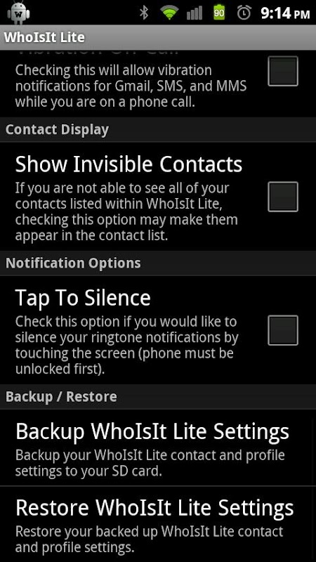Enable vibration notifications during phone call checkbox

pyautogui.click(x=283, y=71)
